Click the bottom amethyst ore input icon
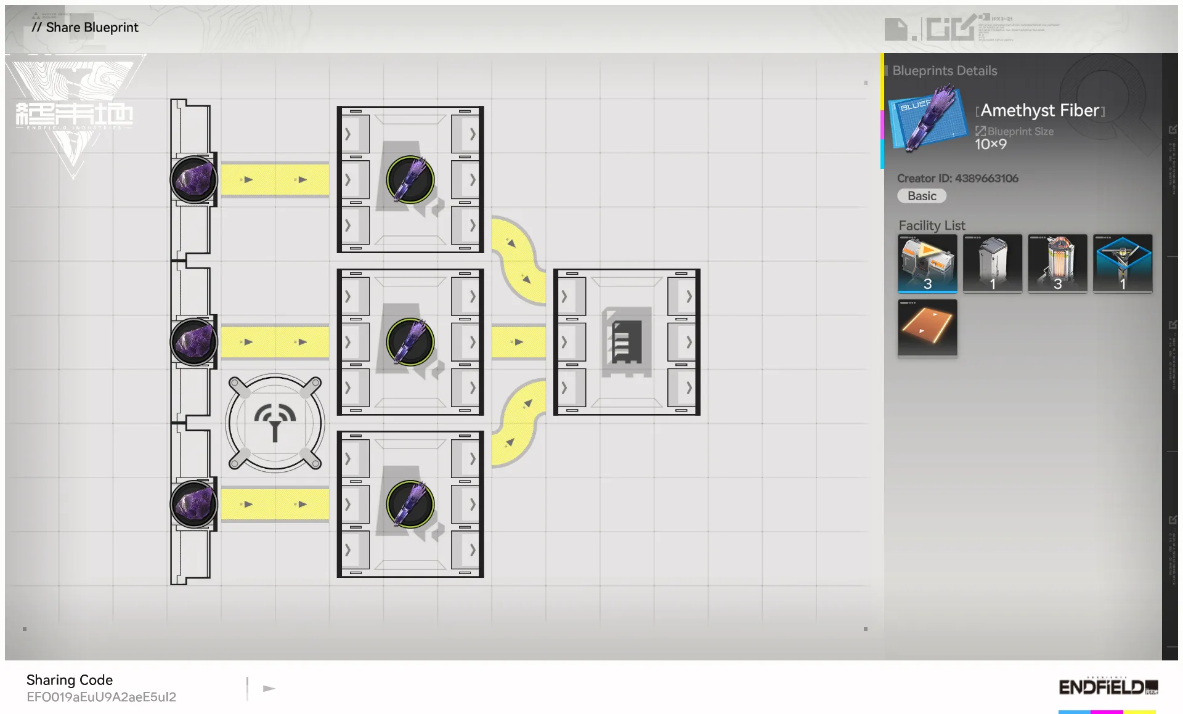 (x=193, y=504)
